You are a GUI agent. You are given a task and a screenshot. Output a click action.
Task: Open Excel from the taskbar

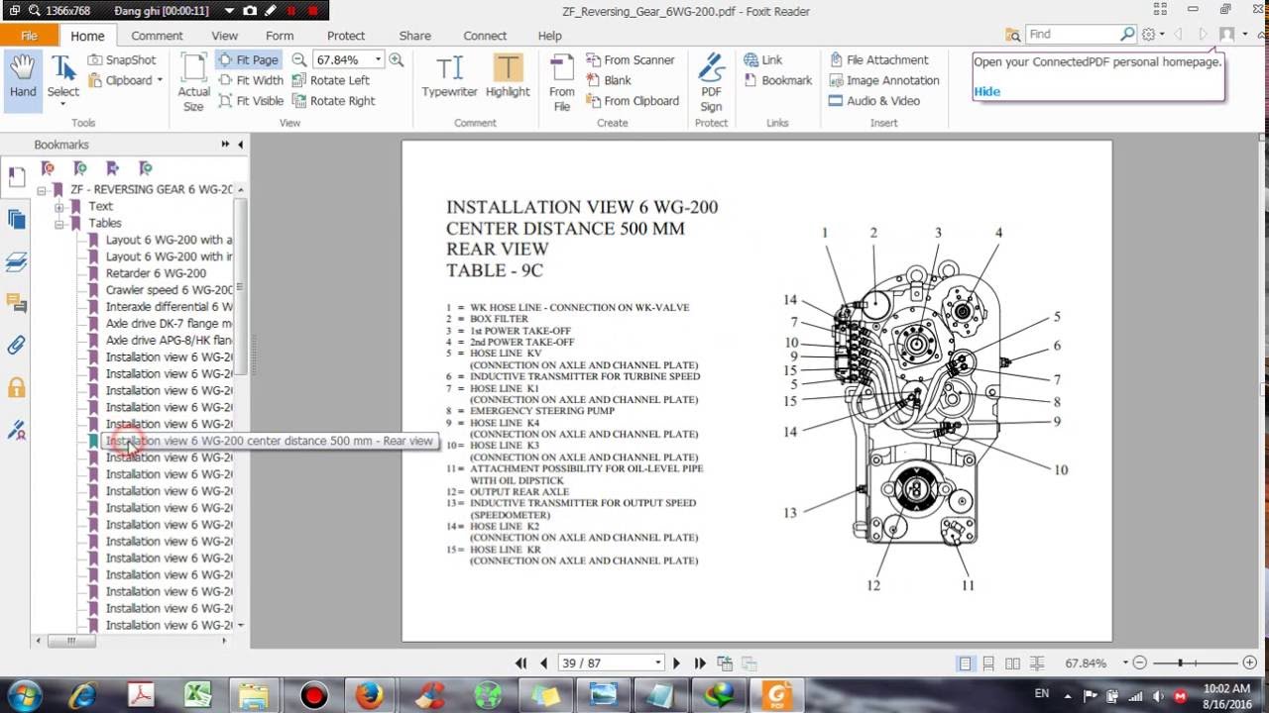[x=196, y=695]
